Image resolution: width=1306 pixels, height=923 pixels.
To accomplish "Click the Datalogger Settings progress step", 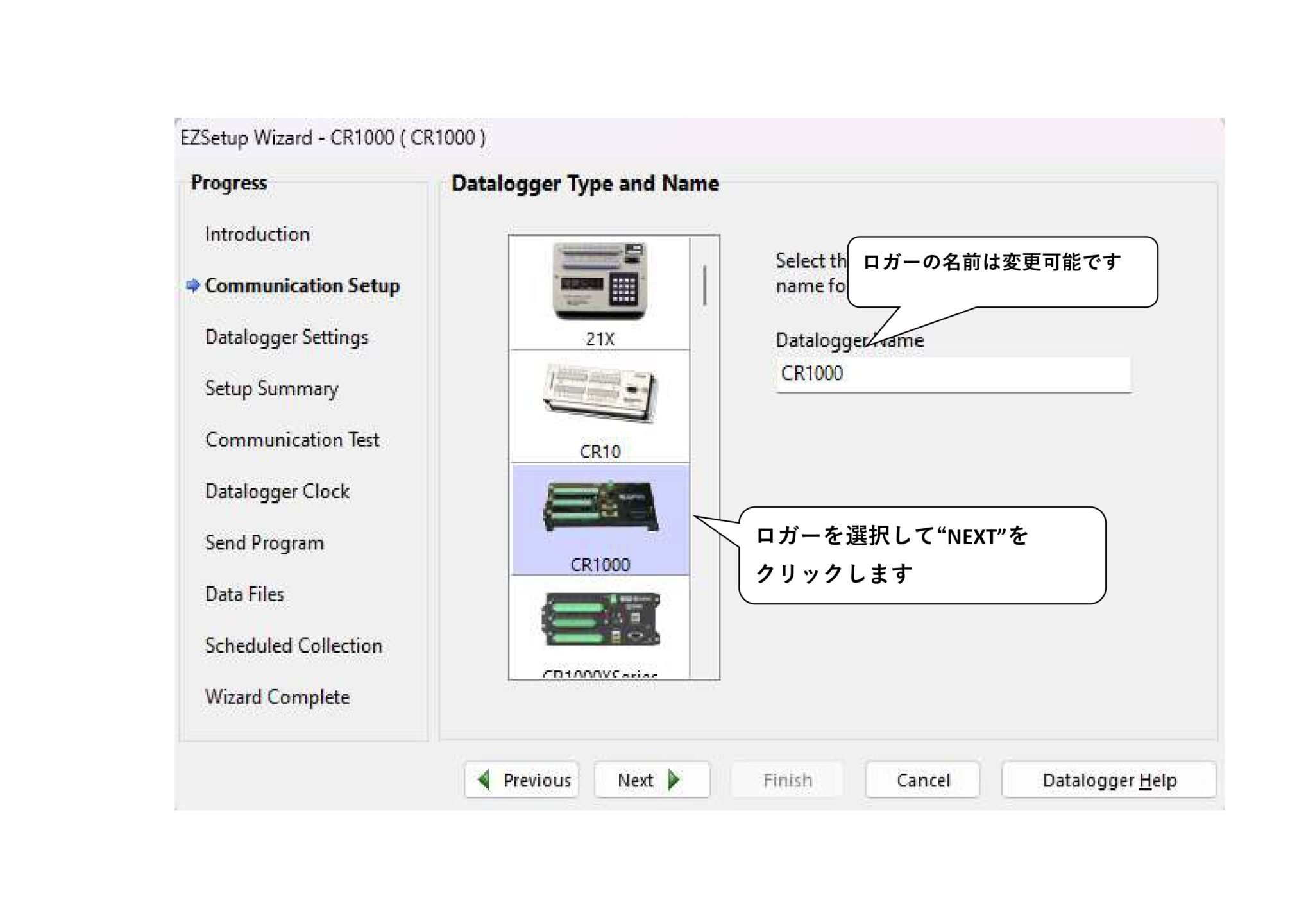I will [x=287, y=338].
